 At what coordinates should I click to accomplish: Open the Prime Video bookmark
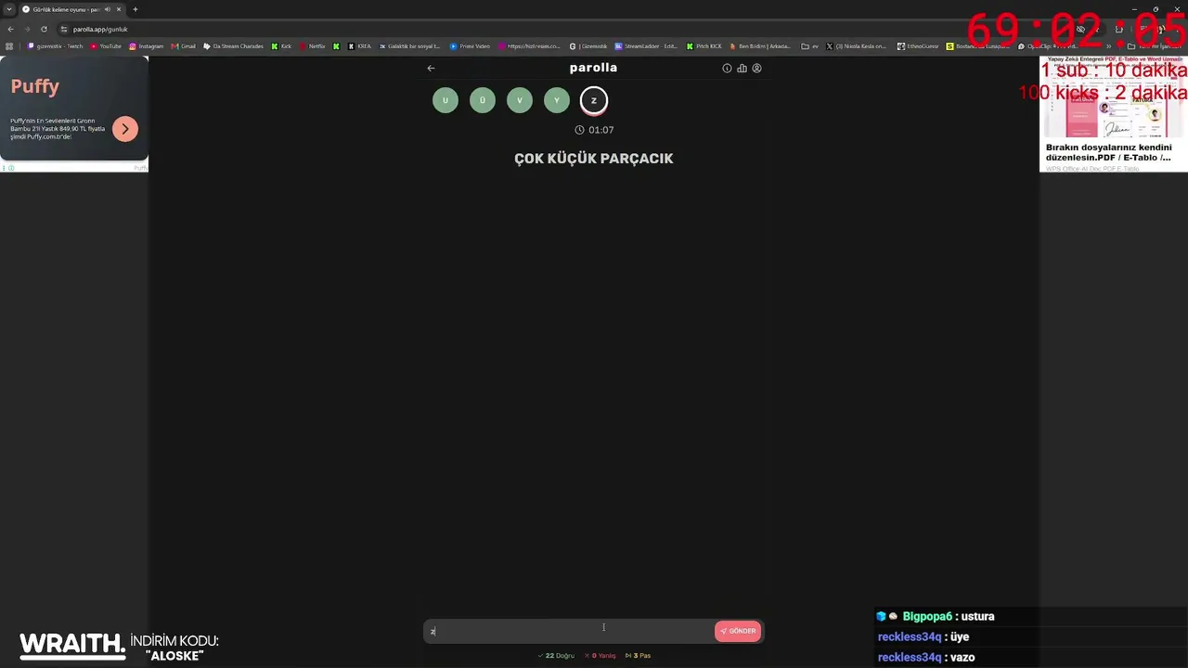tap(471, 45)
